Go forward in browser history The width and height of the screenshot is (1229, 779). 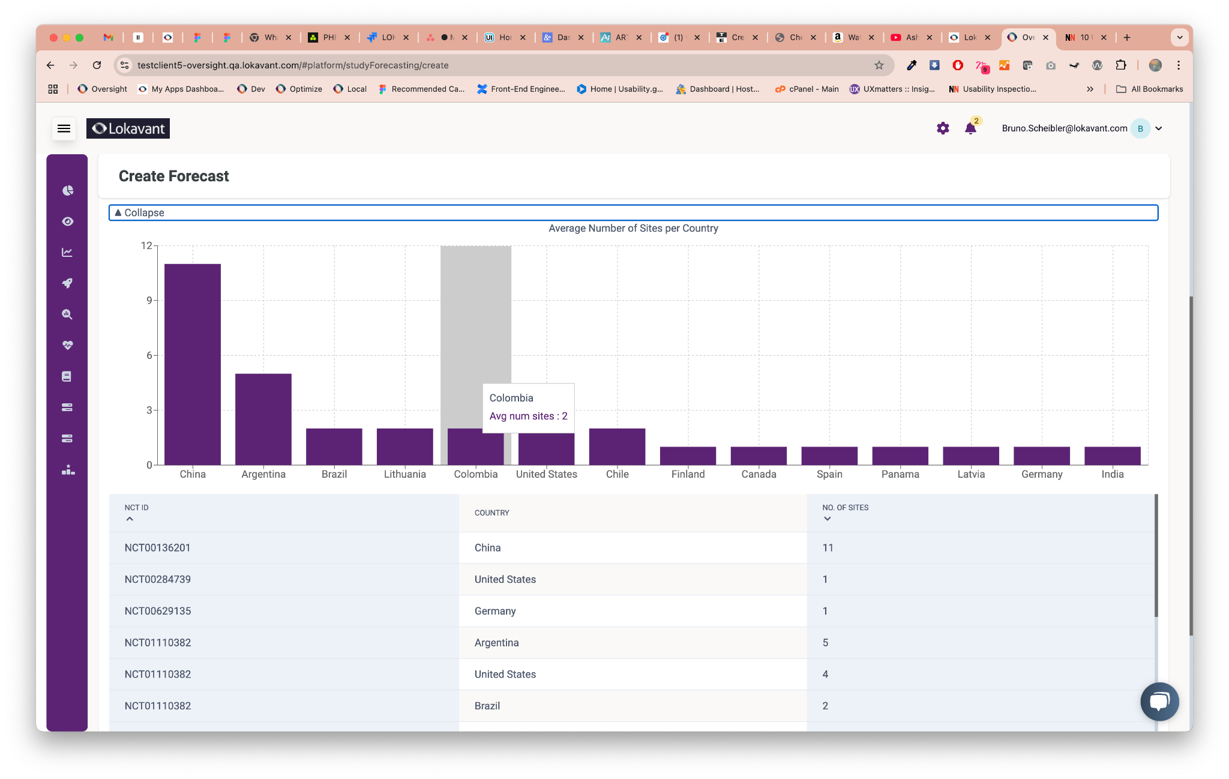pos(73,65)
